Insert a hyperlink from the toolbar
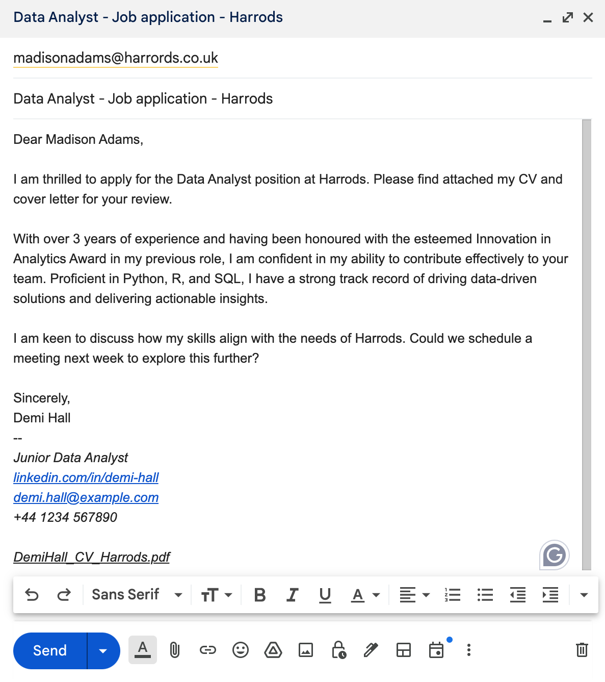Image resolution: width=605 pixels, height=682 pixels. point(207,650)
